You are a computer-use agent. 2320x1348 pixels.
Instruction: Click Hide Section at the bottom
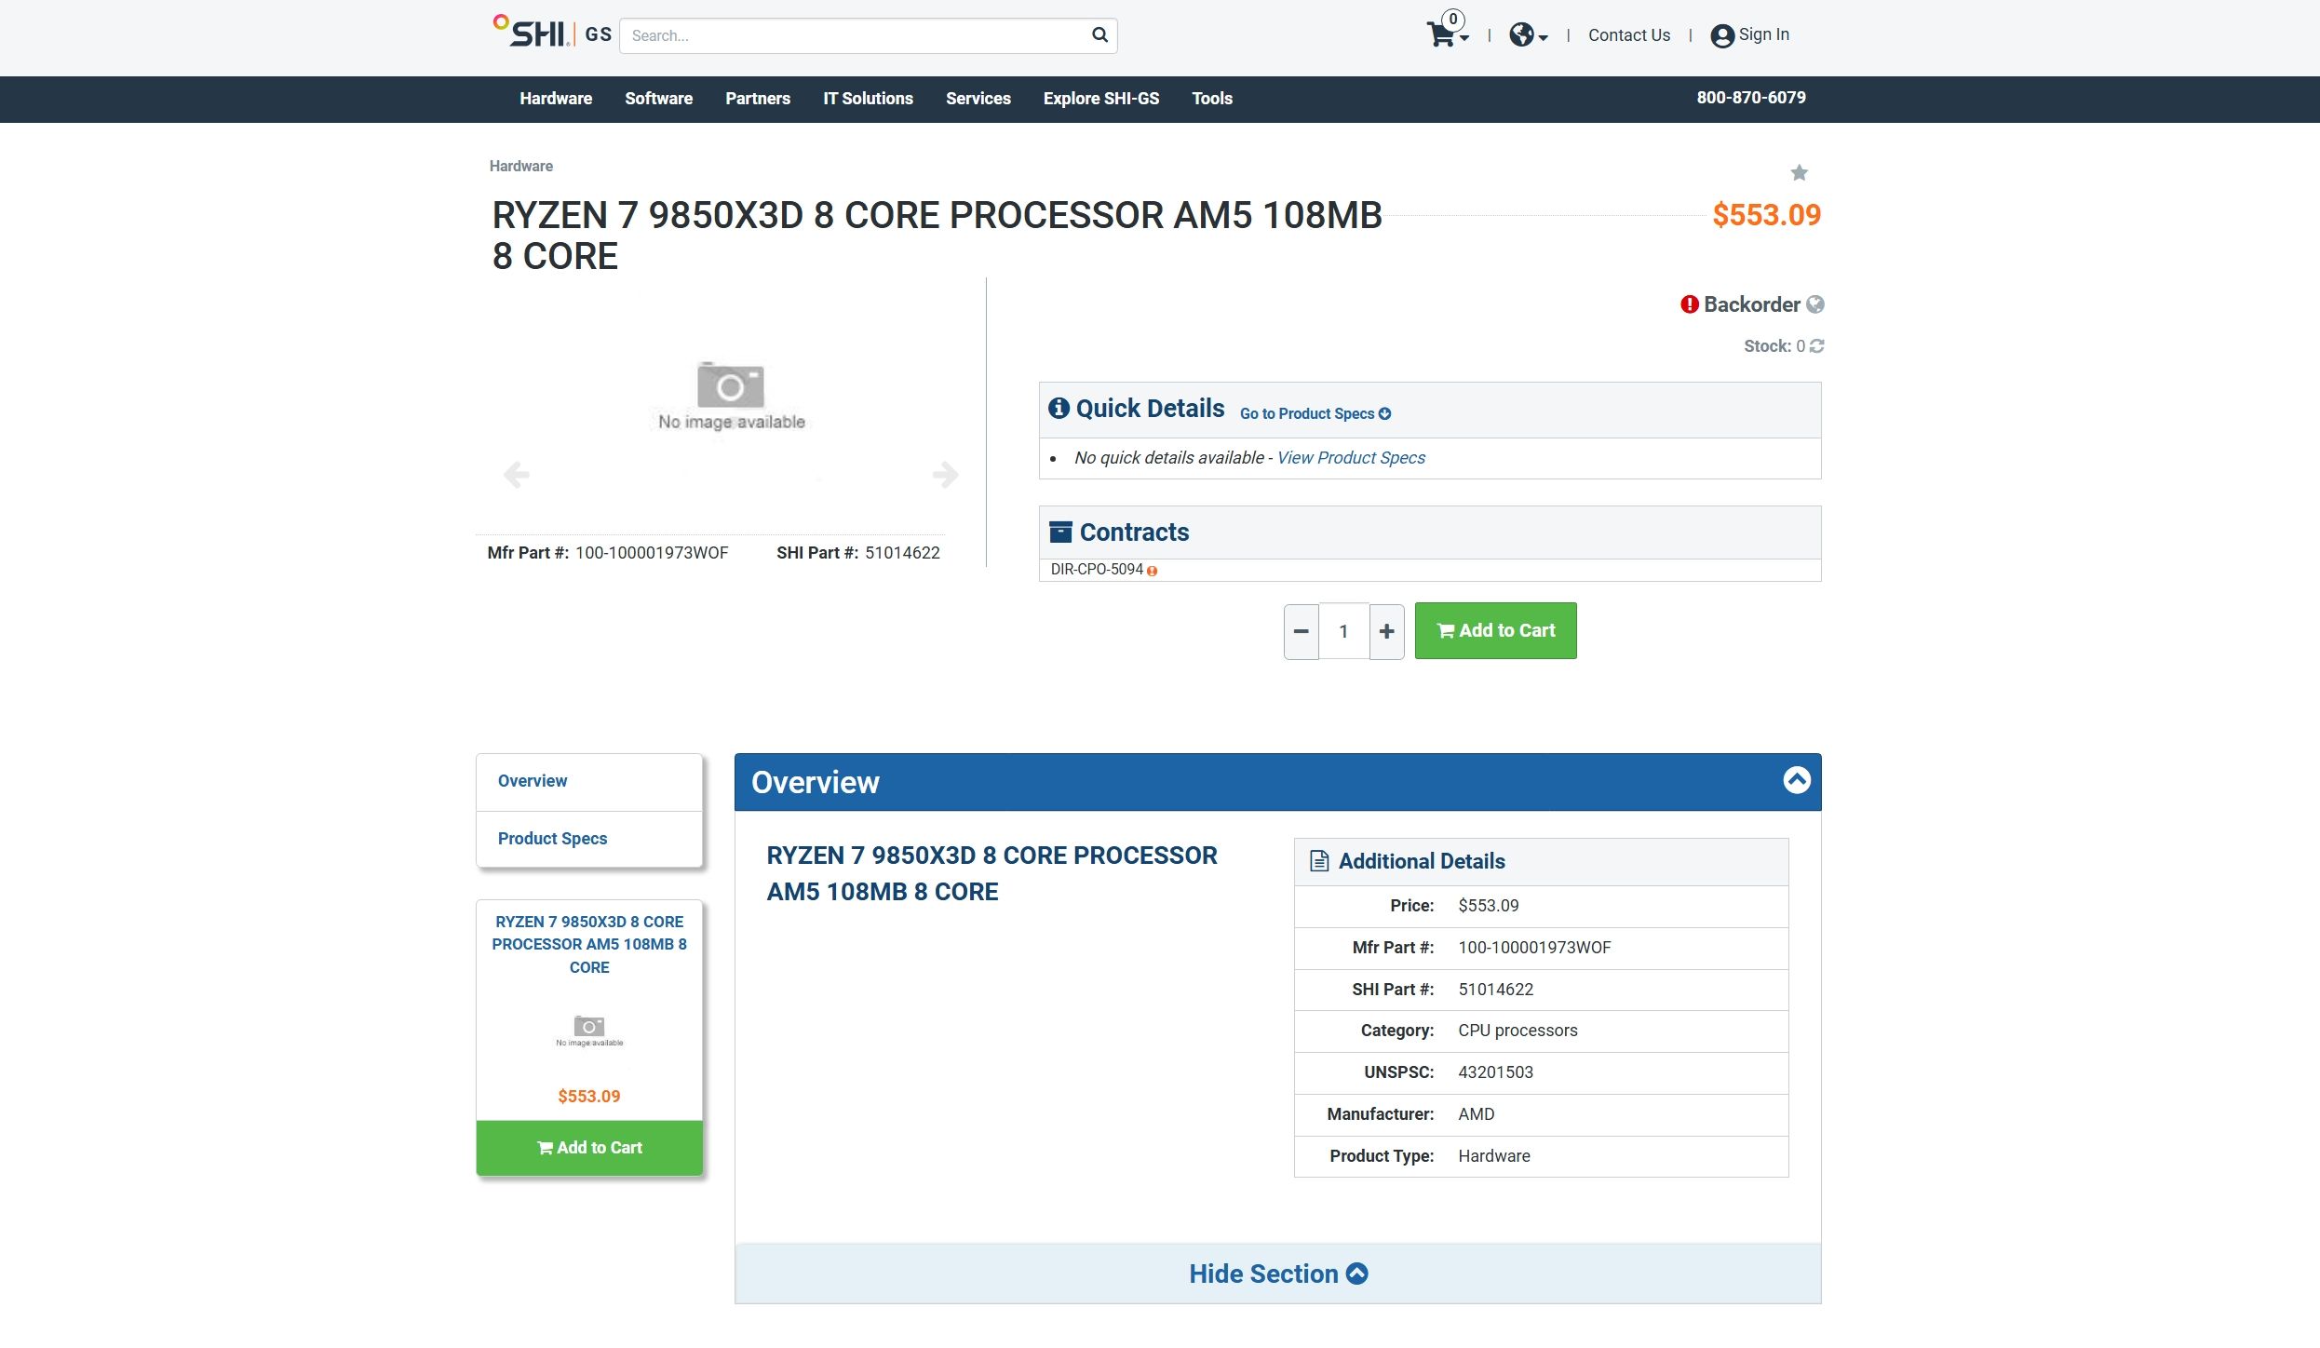[x=1277, y=1274]
